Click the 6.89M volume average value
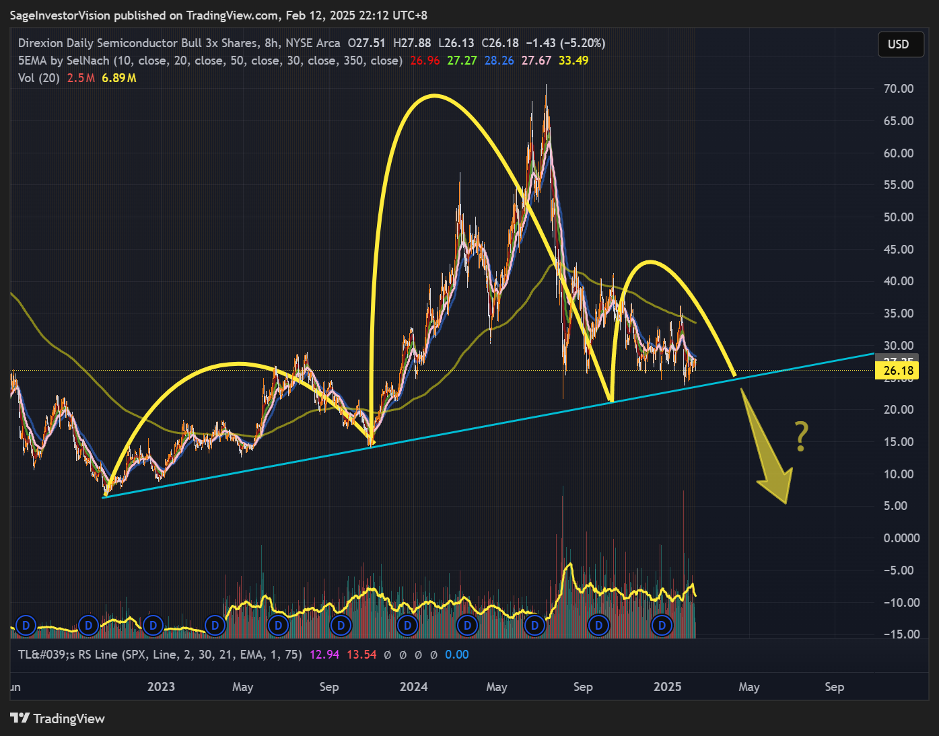This screenshot has width=939, height=736. (x=119, y=78)
